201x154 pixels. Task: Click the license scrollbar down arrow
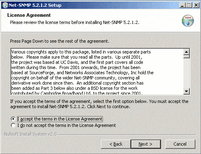[x=187, y=91]
